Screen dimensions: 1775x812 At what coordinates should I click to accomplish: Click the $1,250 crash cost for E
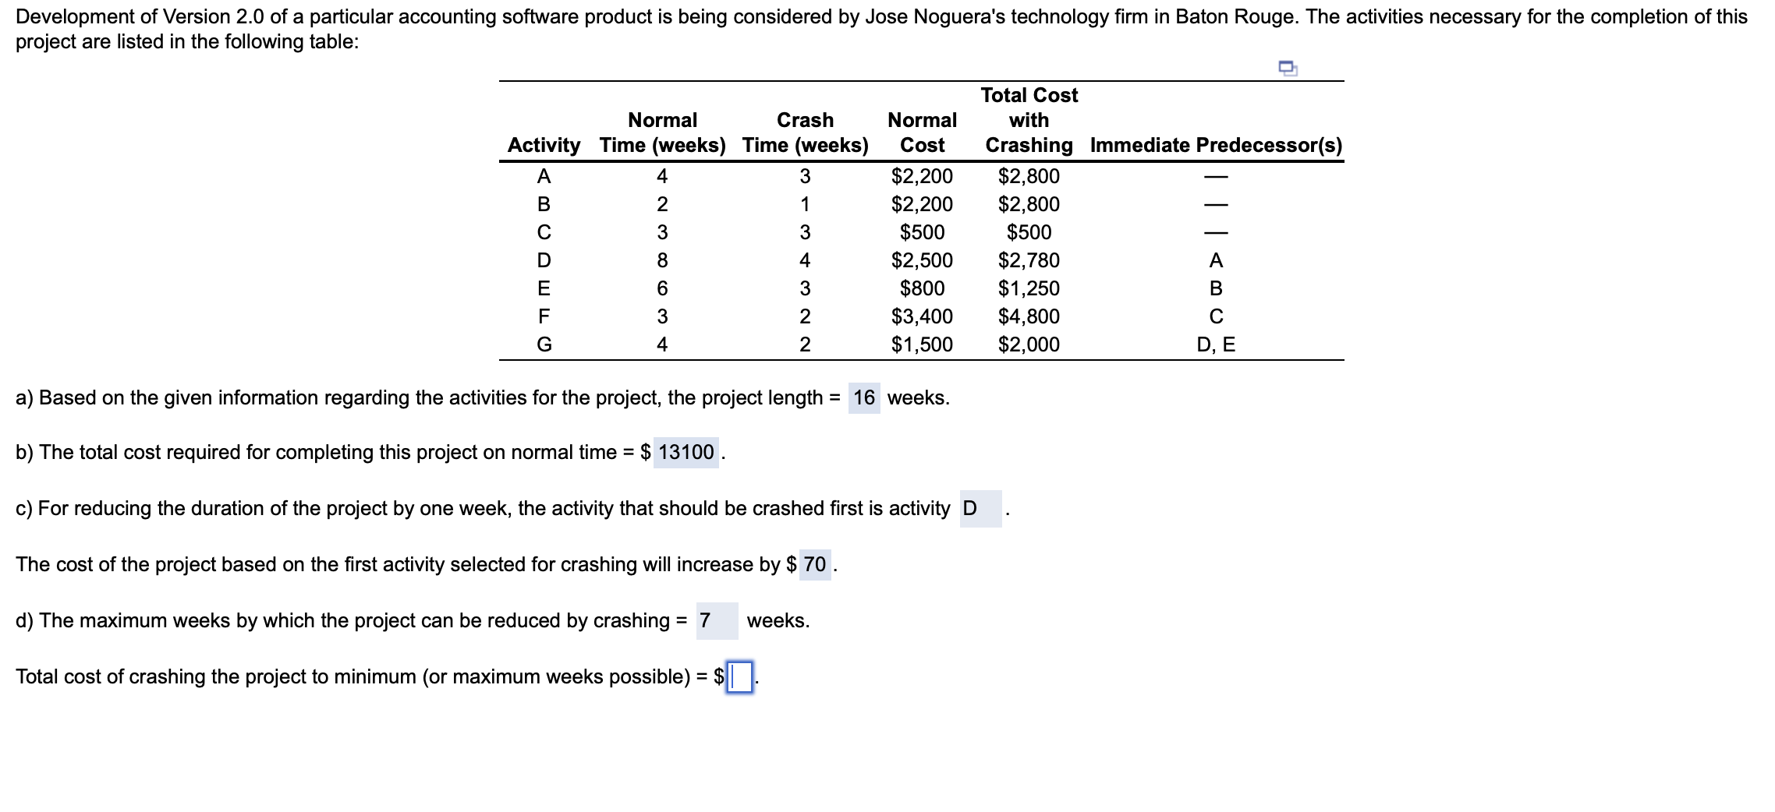pyautogui.click(x=1029, y=288)
